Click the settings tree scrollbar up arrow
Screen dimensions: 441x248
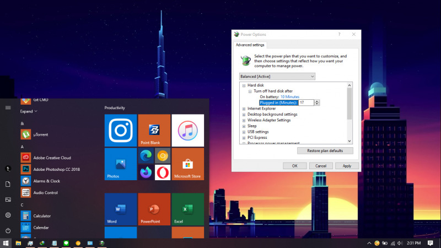349,85
